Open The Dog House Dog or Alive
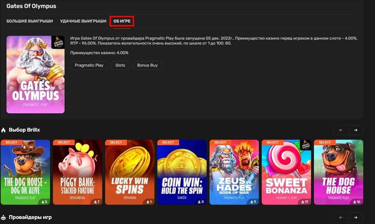This screenshot has height=224, width=375. click(25, 172)
